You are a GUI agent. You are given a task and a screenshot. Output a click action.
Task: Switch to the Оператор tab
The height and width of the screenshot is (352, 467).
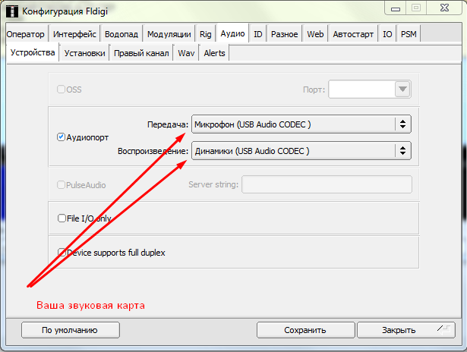coord(27,34)
